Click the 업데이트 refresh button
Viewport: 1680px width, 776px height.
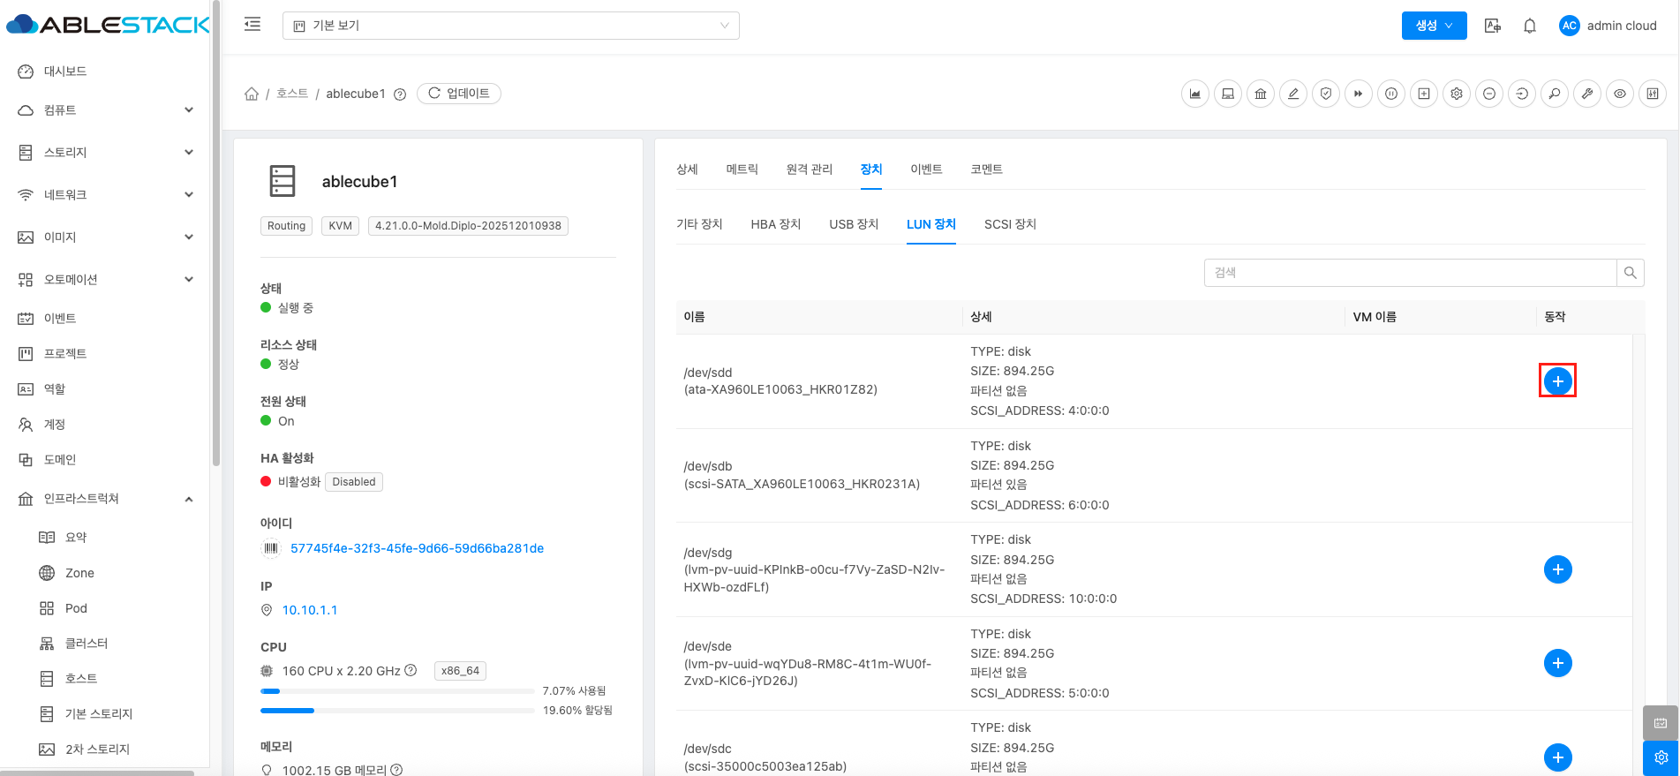459,94
